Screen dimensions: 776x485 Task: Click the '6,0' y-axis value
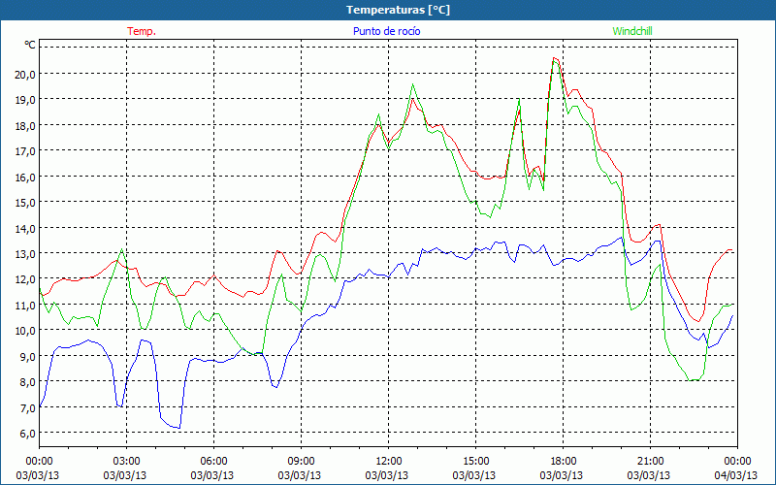point(28,434)
